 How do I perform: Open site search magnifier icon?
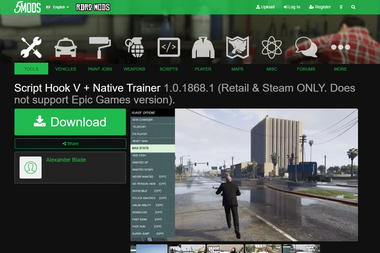(353, 7)
